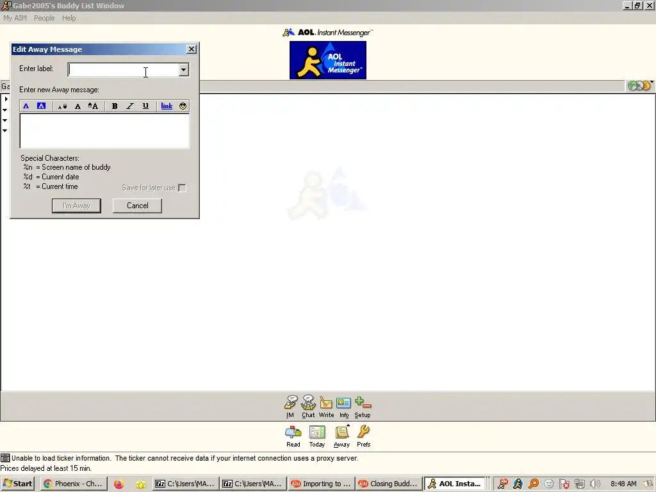Click the text color icon in away toolbar
Screen dimensions: 656x492
(x=26, y=106)
